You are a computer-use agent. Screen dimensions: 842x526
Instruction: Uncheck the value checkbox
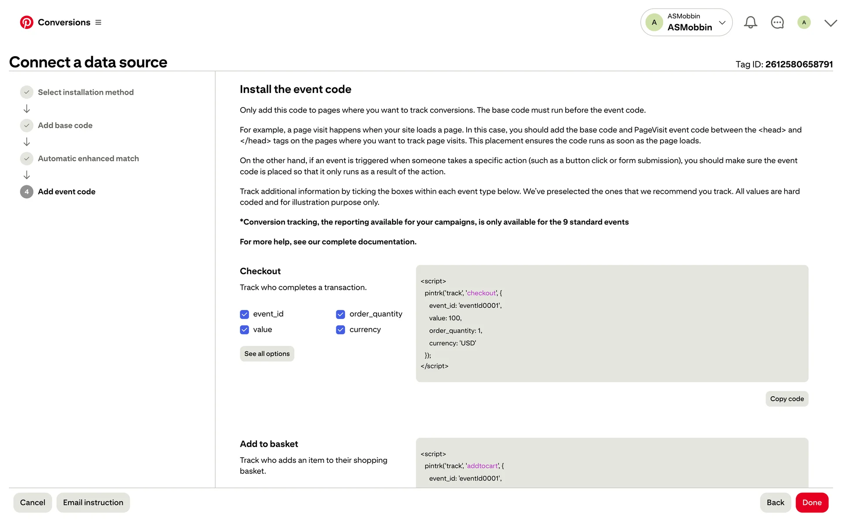coord(245,330)
